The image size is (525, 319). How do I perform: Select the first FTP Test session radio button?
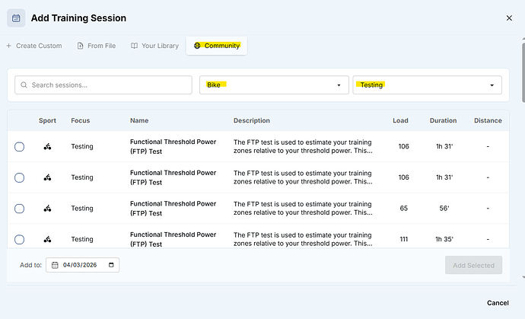20,146
